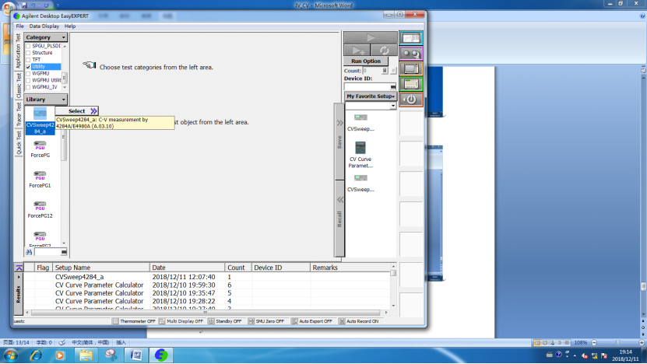Sort results by Setup Name column header
The width and height of the screenshot is (647, 364).
coord(100,268)
